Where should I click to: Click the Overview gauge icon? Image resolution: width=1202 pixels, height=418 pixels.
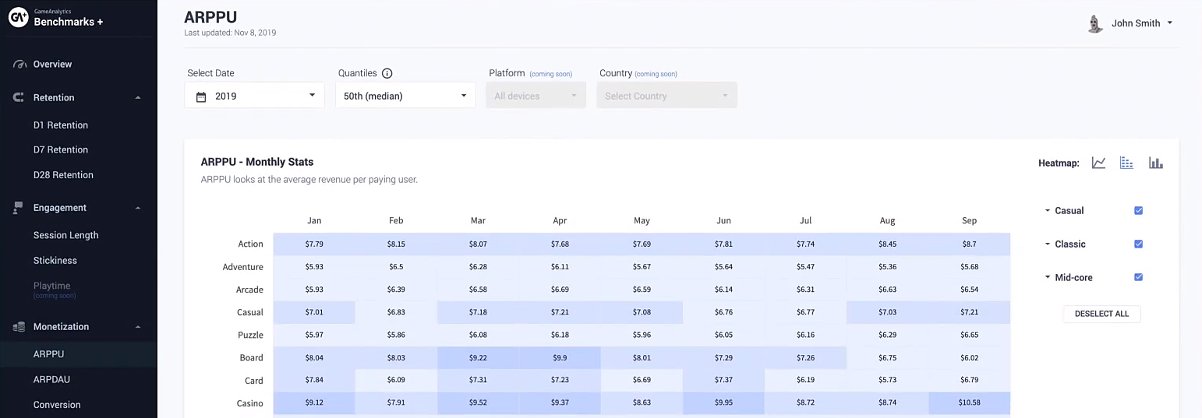point(20,65)
